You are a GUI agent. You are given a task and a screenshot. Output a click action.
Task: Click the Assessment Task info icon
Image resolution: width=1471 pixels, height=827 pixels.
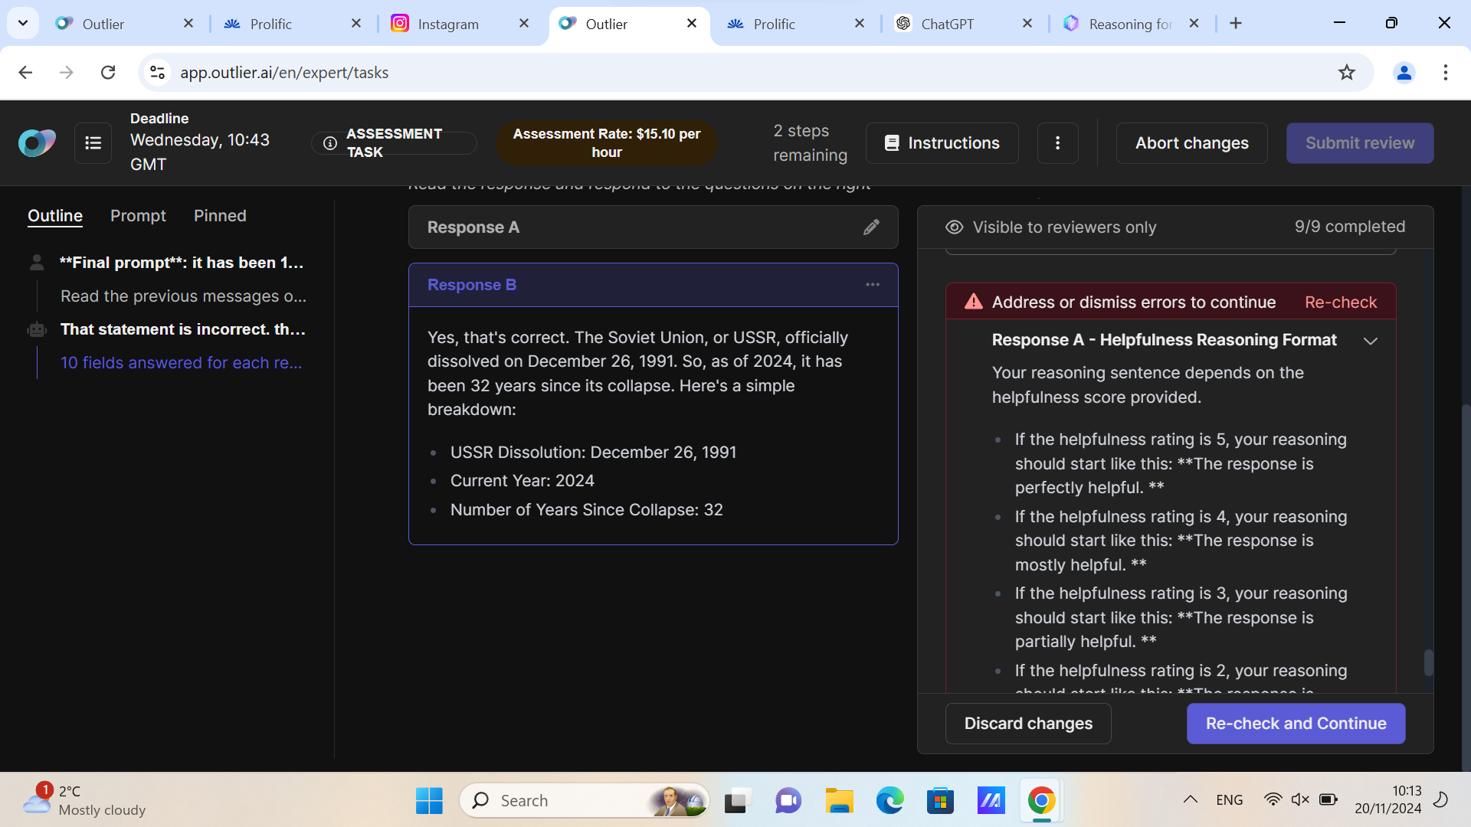329,143
